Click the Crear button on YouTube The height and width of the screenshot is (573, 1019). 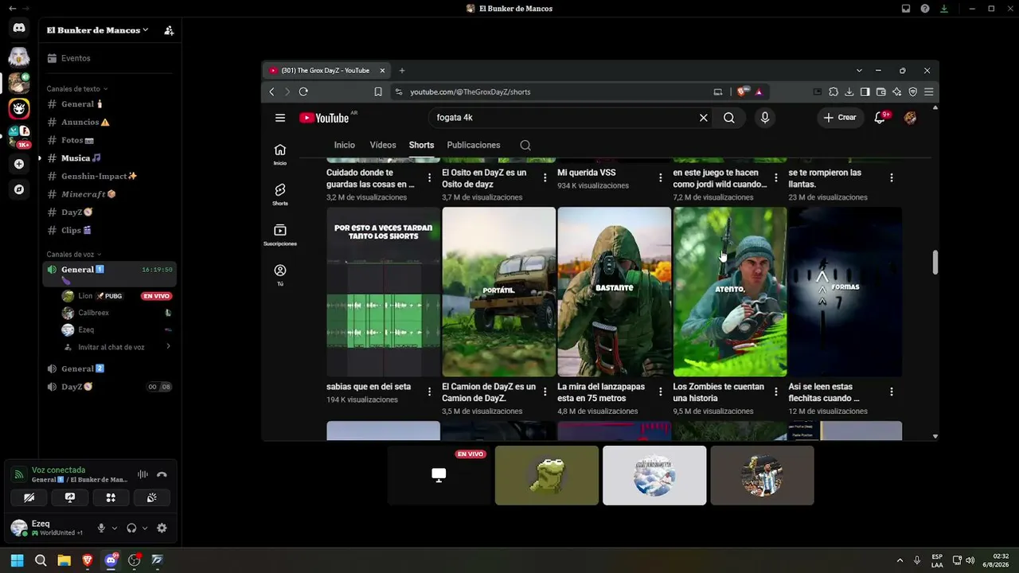coord(840,118)
